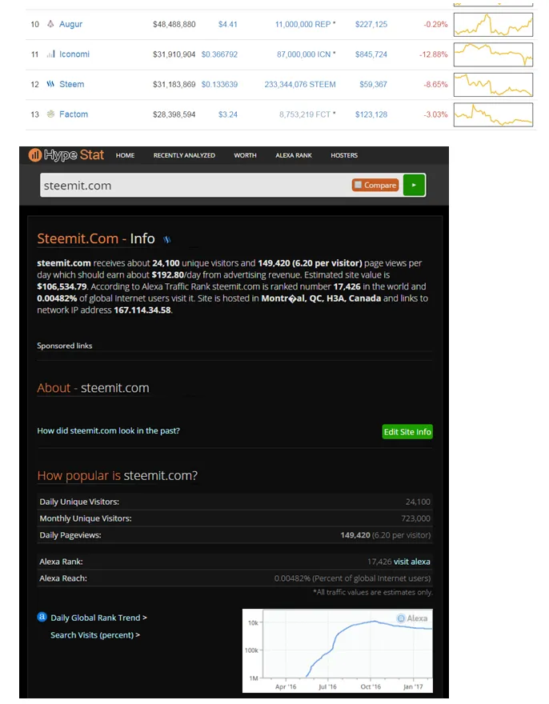The image size is (549, 704).
Task: Click the Augur name link
Action: click(x=70, y=24)
